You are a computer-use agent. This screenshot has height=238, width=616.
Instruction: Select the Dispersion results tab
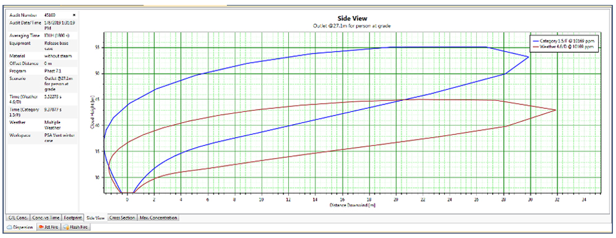click(20, 227)
